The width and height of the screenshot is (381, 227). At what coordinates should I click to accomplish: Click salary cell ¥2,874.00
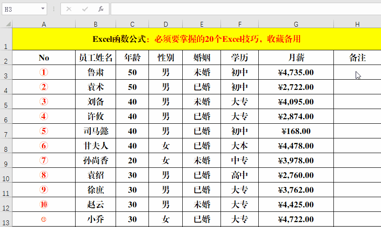[x=296, y=116]
